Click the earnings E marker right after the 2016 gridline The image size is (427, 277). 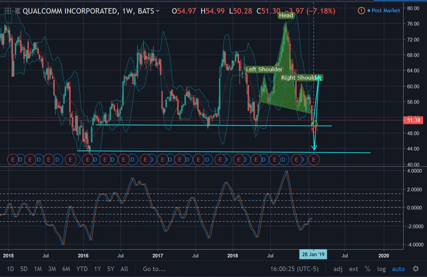point(88,160)
